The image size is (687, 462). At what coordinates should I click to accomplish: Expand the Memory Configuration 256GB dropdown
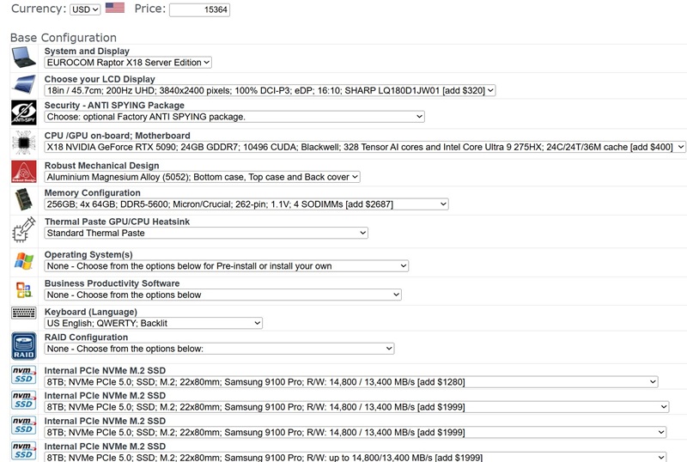click(x=246, y=204)
